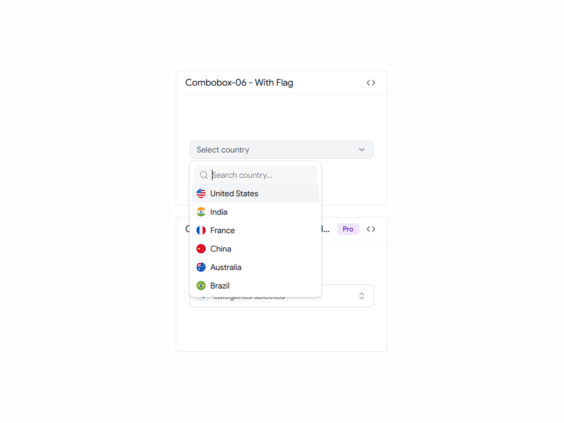Click the Select country chevron arrow
The width and height of the screenshot is (564, 423).
pyautogui.click(x=361, y=149)
